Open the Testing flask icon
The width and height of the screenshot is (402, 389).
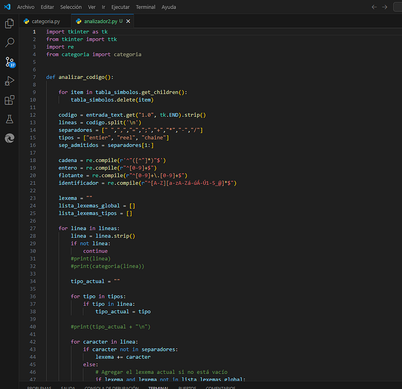click(x=9, y=119)
